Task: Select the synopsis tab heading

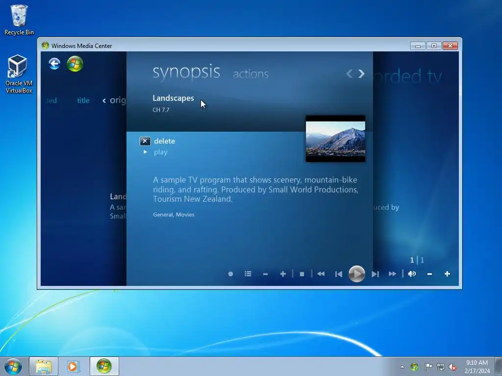Action: point(186,72)
